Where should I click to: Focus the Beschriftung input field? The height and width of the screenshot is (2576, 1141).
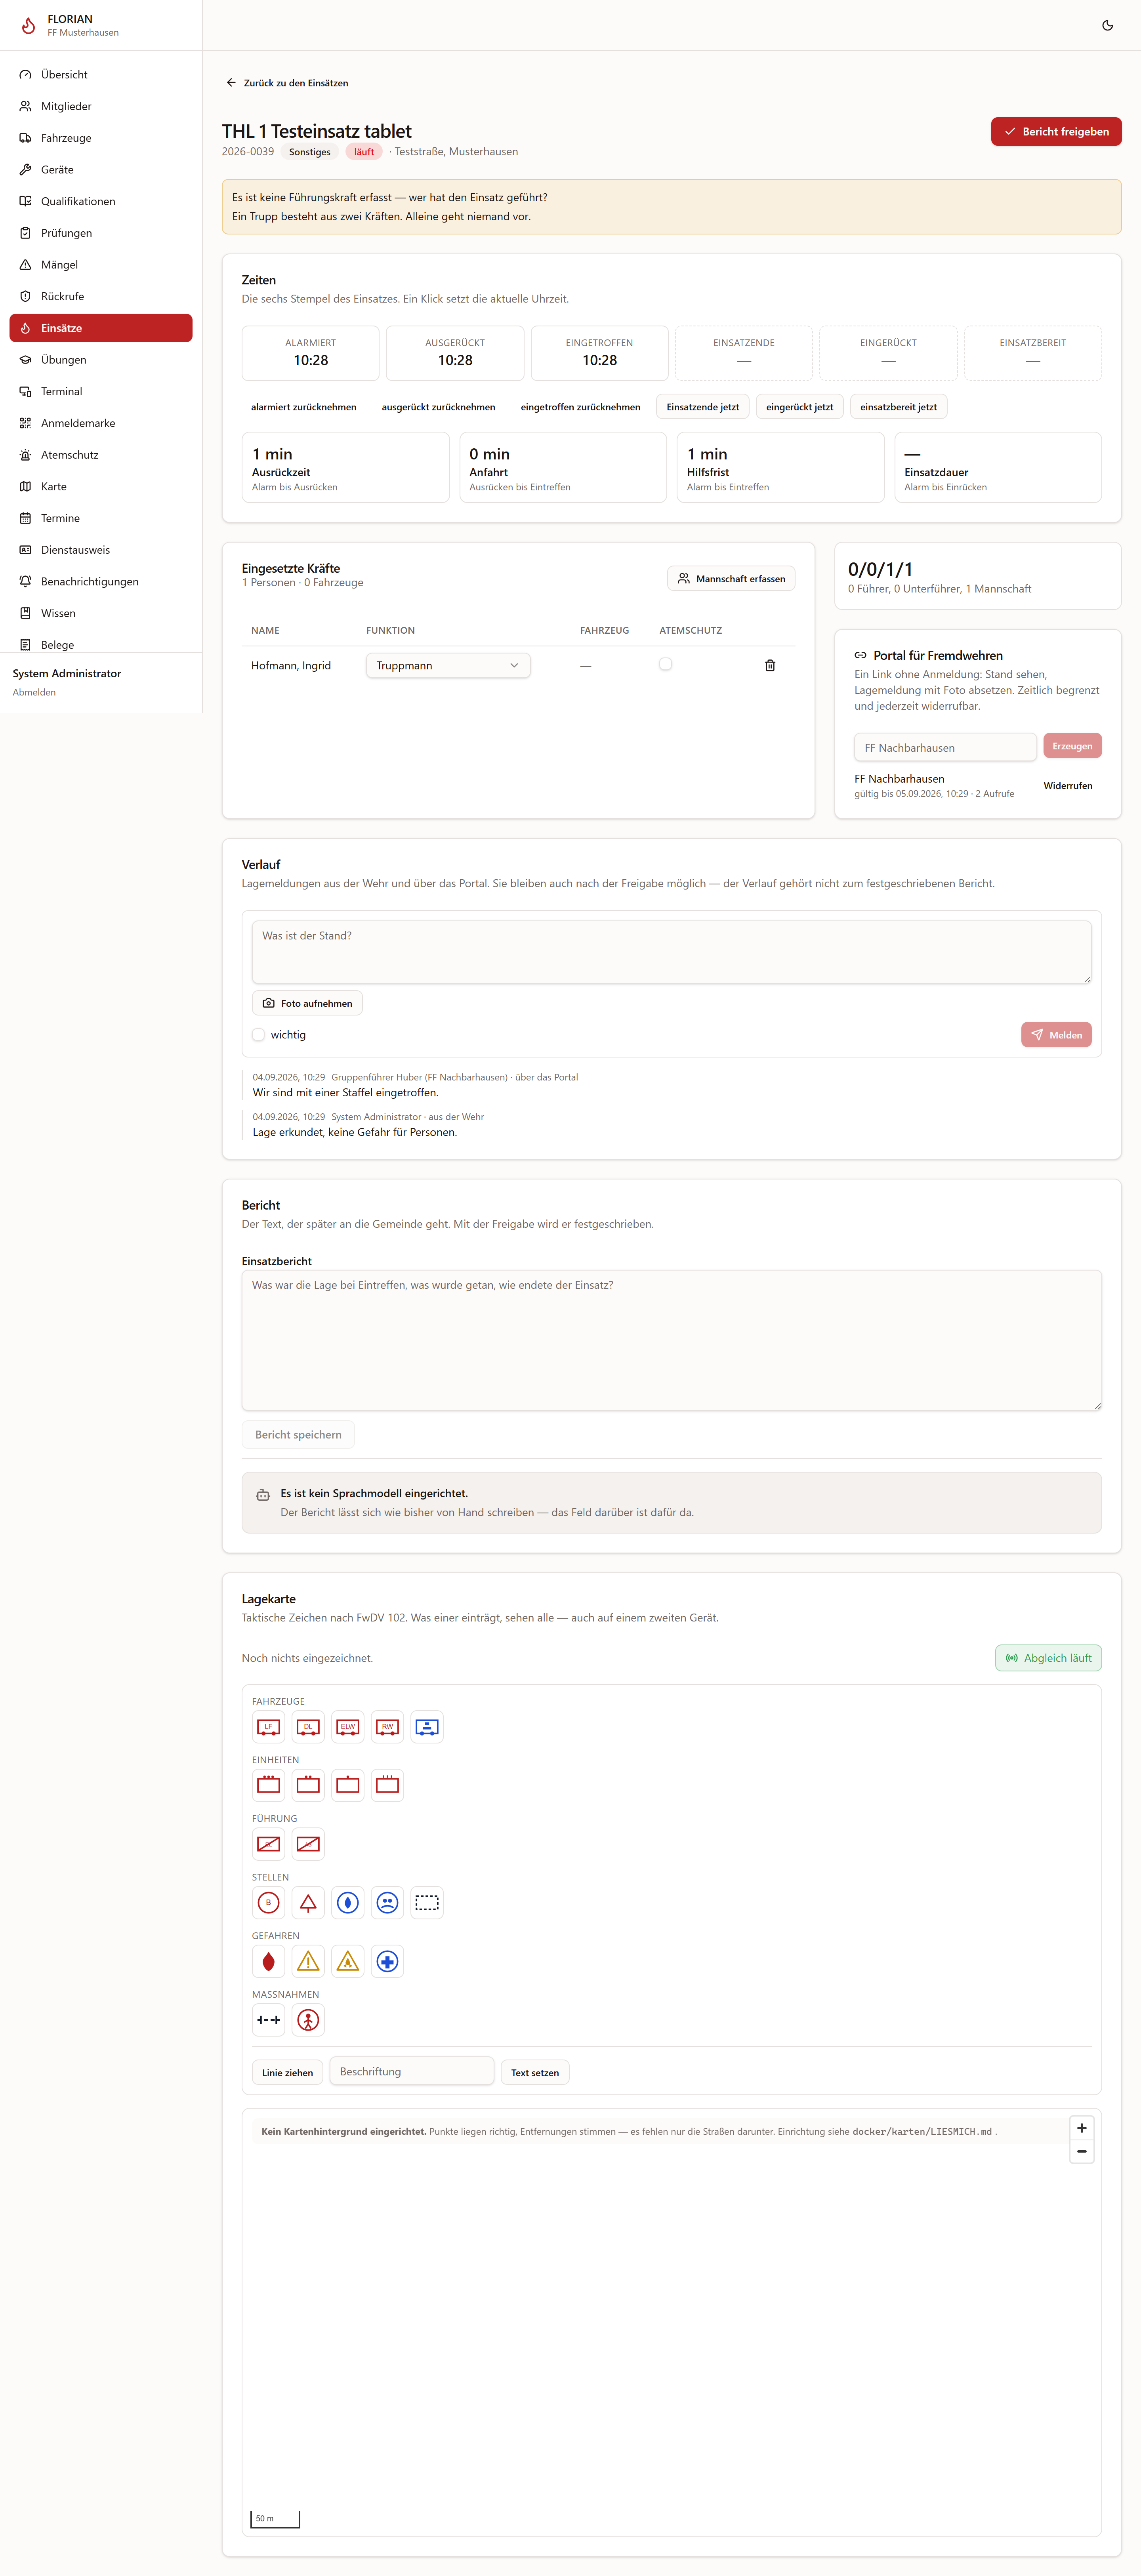click(x=412, y=2071)
